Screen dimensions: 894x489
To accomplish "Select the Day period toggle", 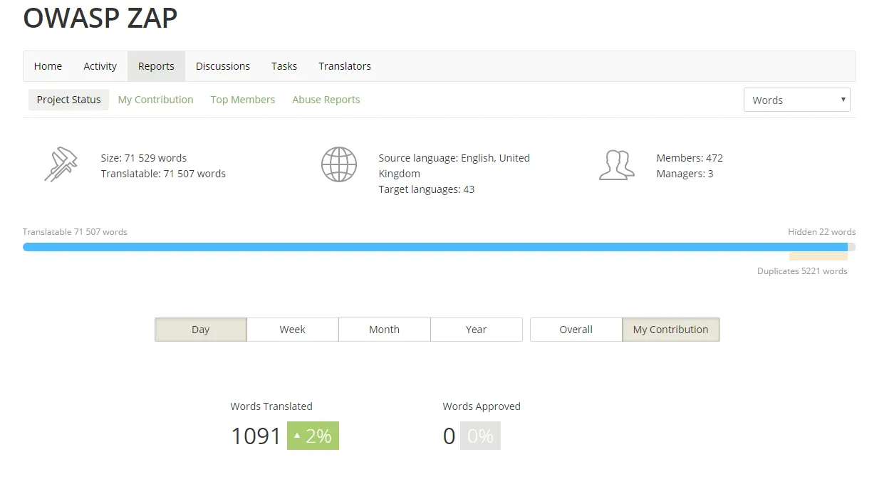I will tap(201, 330).
